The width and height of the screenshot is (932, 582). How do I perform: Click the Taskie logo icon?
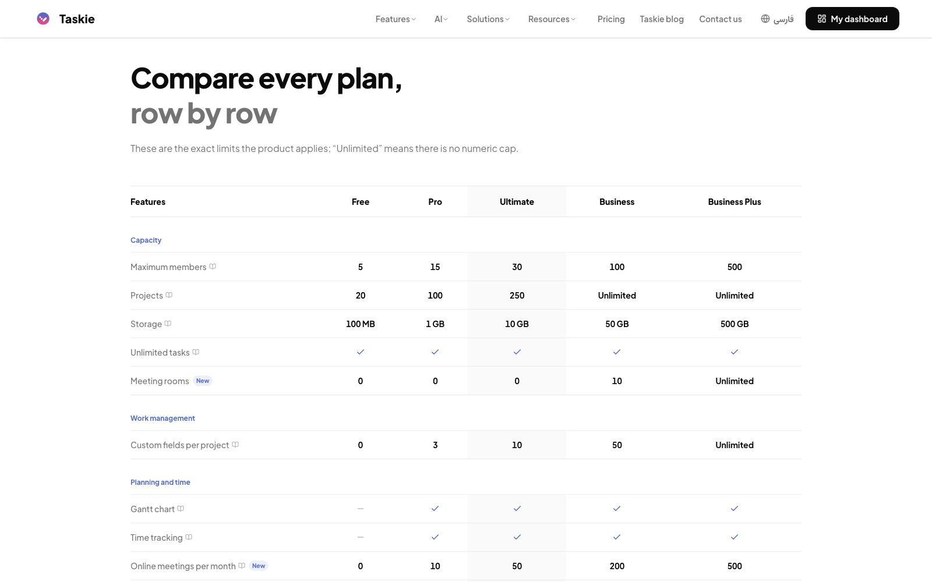click(x=43, y=19)
